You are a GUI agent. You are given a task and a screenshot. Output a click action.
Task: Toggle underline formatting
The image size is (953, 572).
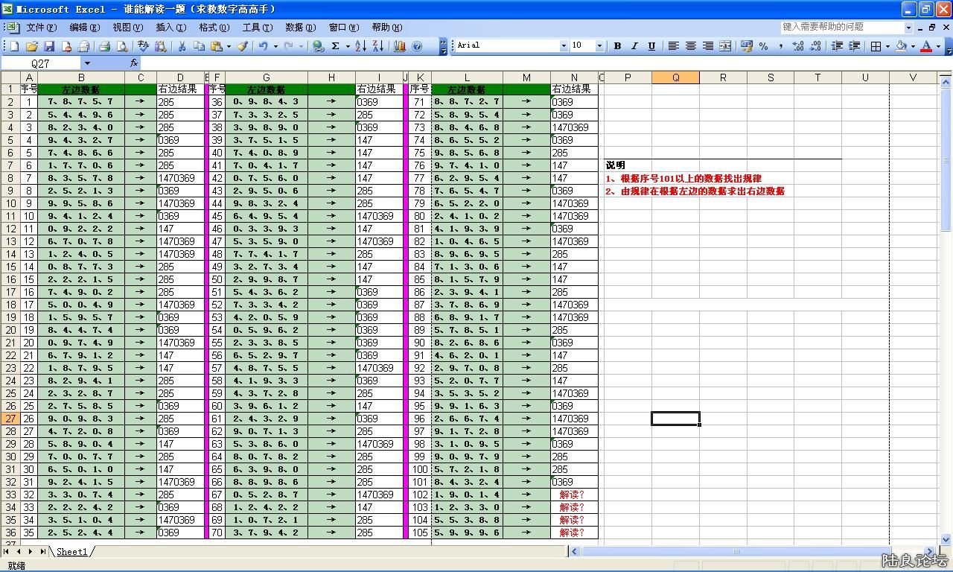pyautogui.click(x=651, y=46)
